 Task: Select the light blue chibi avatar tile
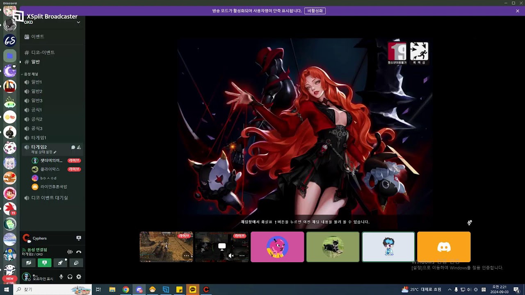pos(388,247)
